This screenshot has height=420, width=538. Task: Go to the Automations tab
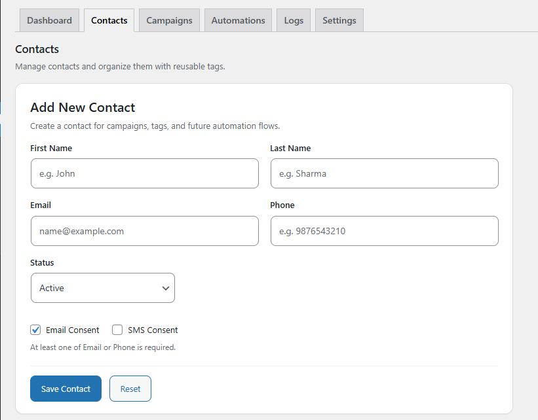238,20
